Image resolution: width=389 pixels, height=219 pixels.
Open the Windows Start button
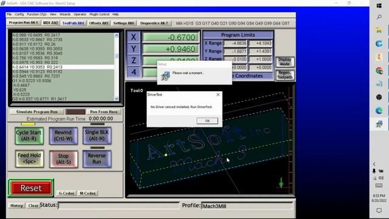point(379,5)
